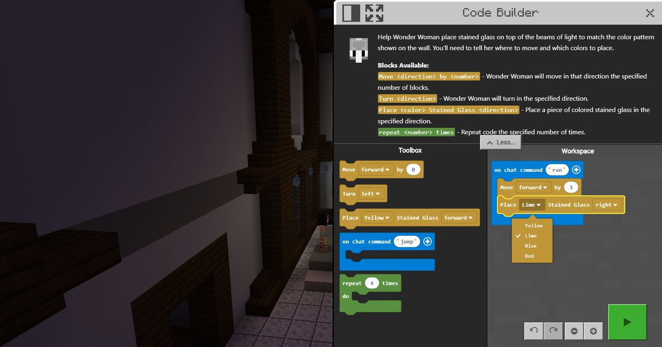Click the Move direction by number label in instructions

[x=429, y=77]
